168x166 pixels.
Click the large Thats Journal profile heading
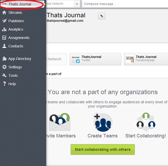tap(66, 15)
